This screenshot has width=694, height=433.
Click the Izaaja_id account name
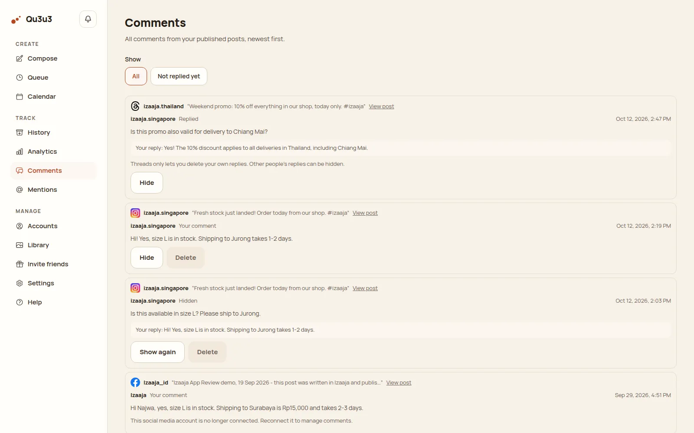pyautogui.click(x=156, y=383)
